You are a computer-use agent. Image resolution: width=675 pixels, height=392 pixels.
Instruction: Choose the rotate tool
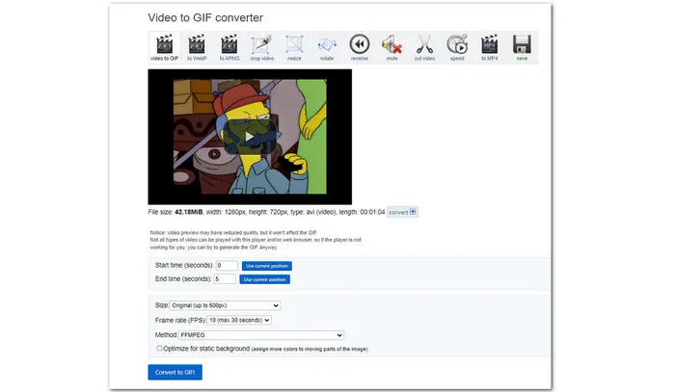coord(327,47)
